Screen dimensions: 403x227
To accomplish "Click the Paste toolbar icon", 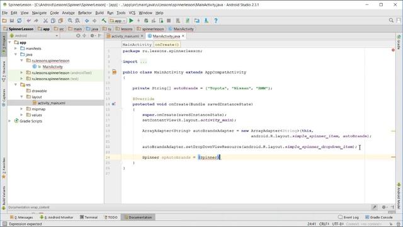I will click(x=60, y=21).
